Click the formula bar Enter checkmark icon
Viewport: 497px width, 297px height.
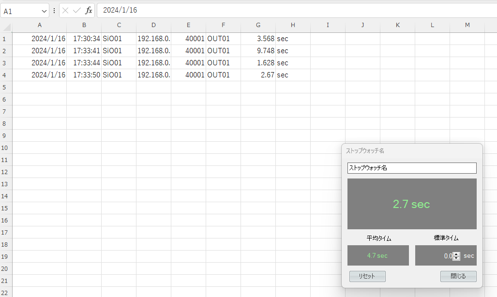(76, 10)
